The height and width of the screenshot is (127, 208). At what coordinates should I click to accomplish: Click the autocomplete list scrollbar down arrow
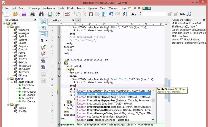click(x=153, y=120)
